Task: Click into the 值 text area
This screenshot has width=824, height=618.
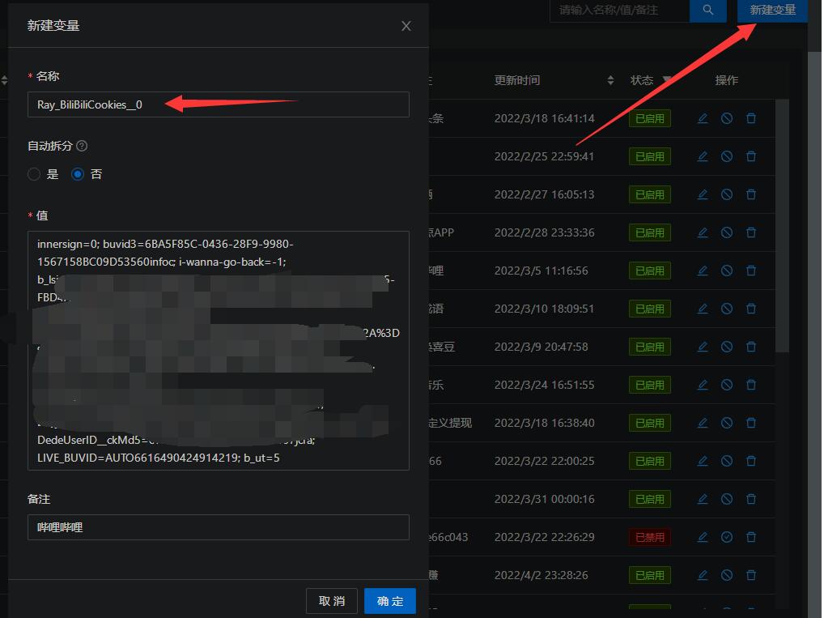Action: pos(218,350)
